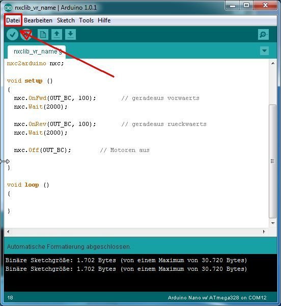Minimize the Arduino window
The height and width of the screenshot is (306, 281).
[x=233, y=6]
